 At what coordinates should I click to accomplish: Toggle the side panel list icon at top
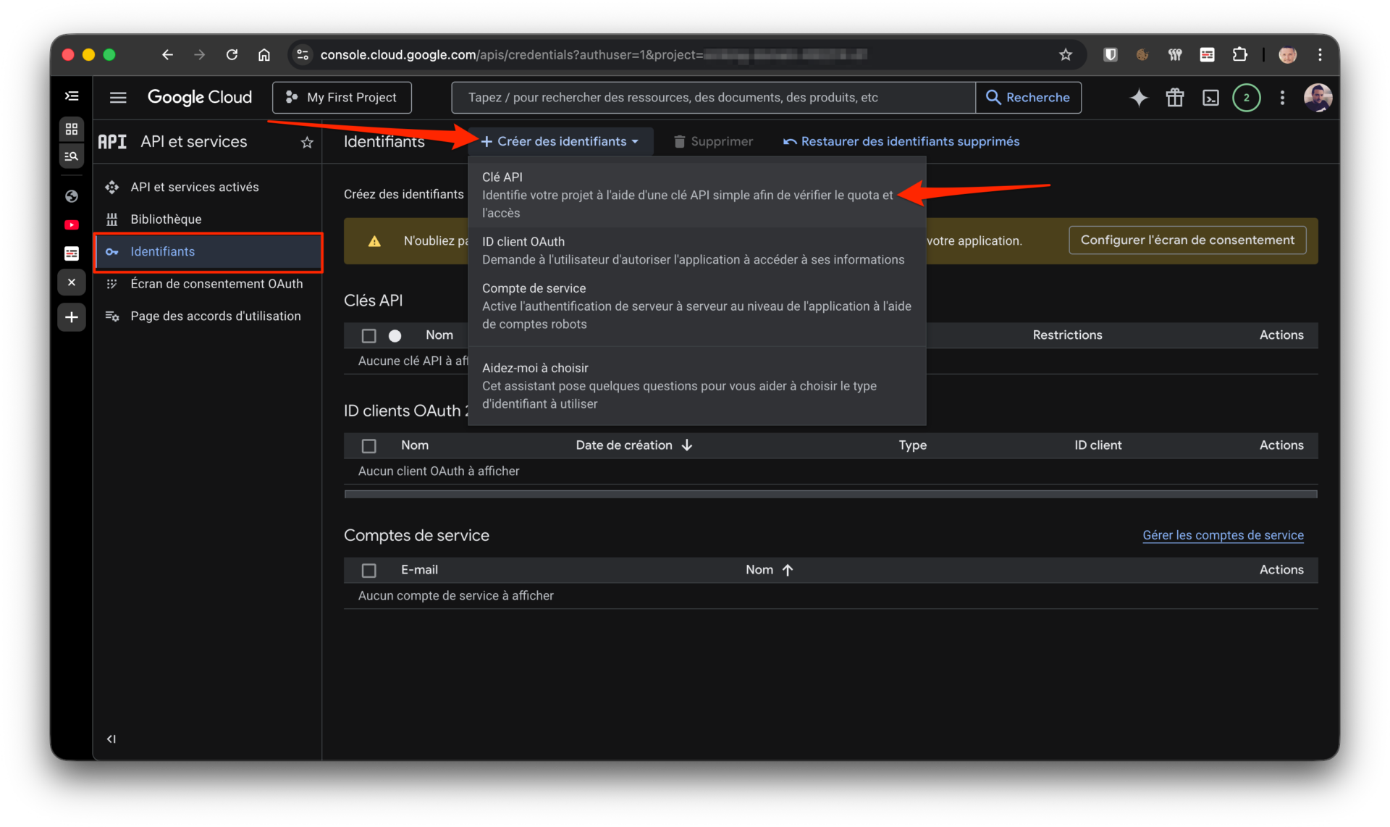pyautogui.click(x=72, y=96)
